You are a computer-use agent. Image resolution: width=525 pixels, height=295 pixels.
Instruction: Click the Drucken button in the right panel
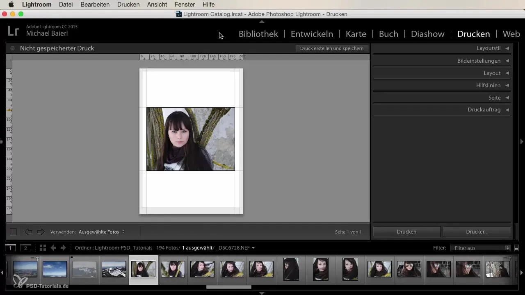coord(406,231)
